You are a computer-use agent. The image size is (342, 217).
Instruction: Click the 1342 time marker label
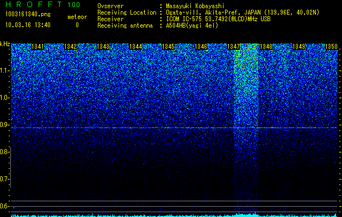point(70,47)
